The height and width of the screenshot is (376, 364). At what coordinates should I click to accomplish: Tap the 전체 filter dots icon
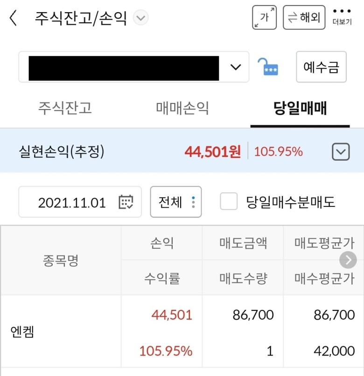193,202
